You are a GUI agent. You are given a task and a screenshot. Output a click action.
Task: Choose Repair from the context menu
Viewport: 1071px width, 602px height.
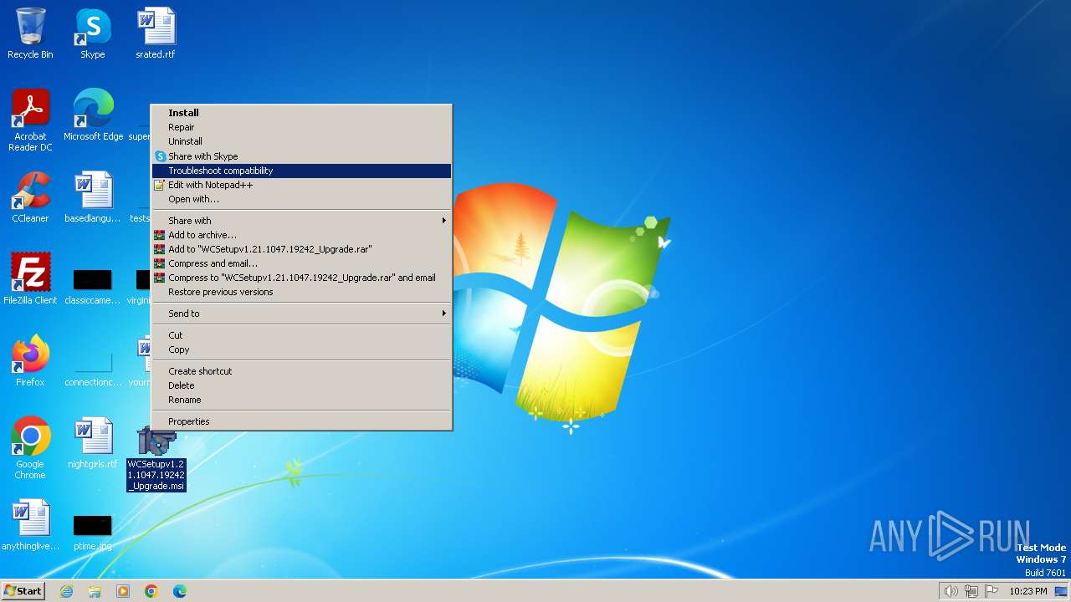point(301,127)
